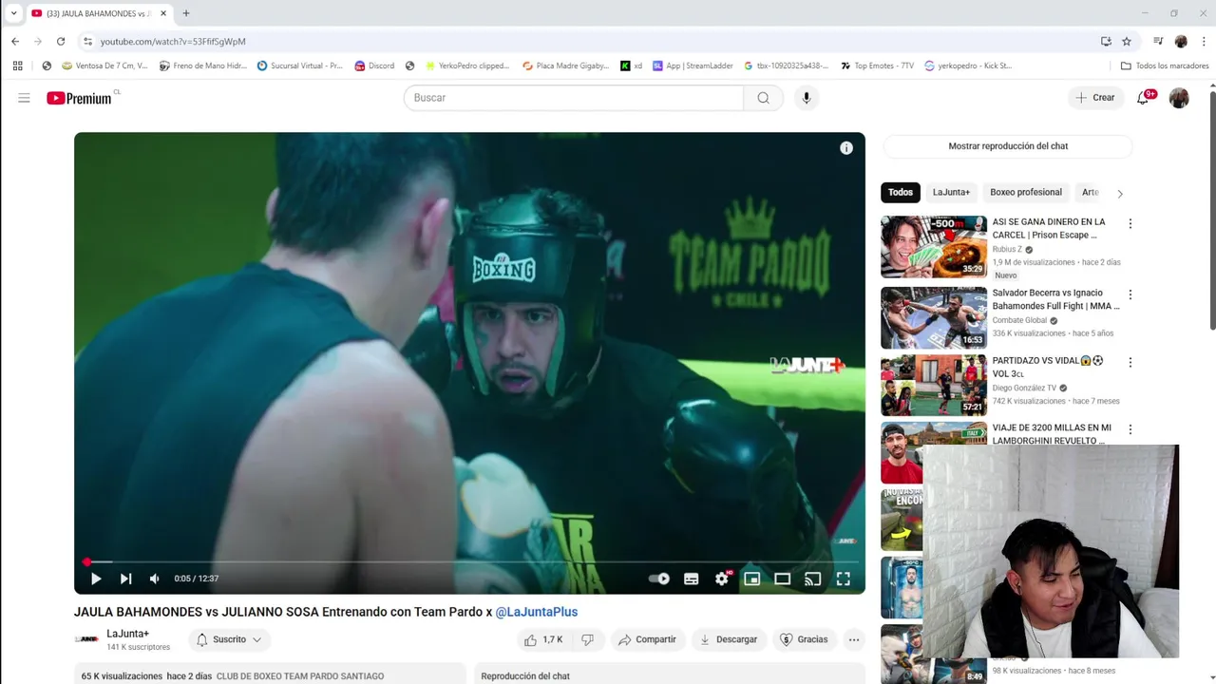
Task: Start voice search with microphone
Action: (807, 98)
